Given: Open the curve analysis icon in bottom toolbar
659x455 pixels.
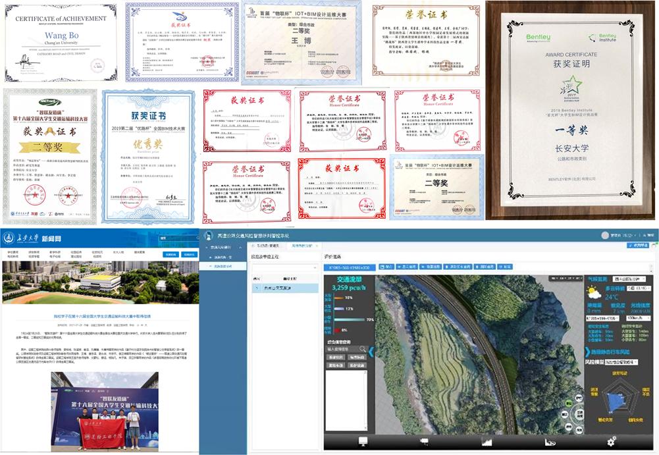Looking at the screenshot, I should 550,442.
